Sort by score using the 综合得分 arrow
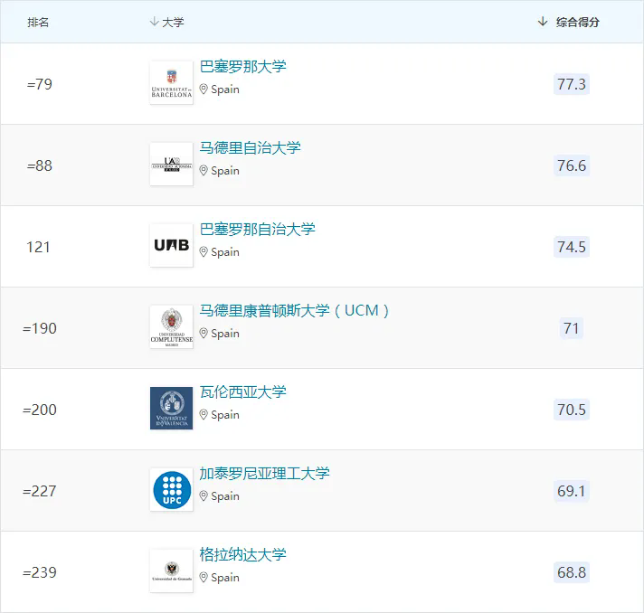 point(543,22)
